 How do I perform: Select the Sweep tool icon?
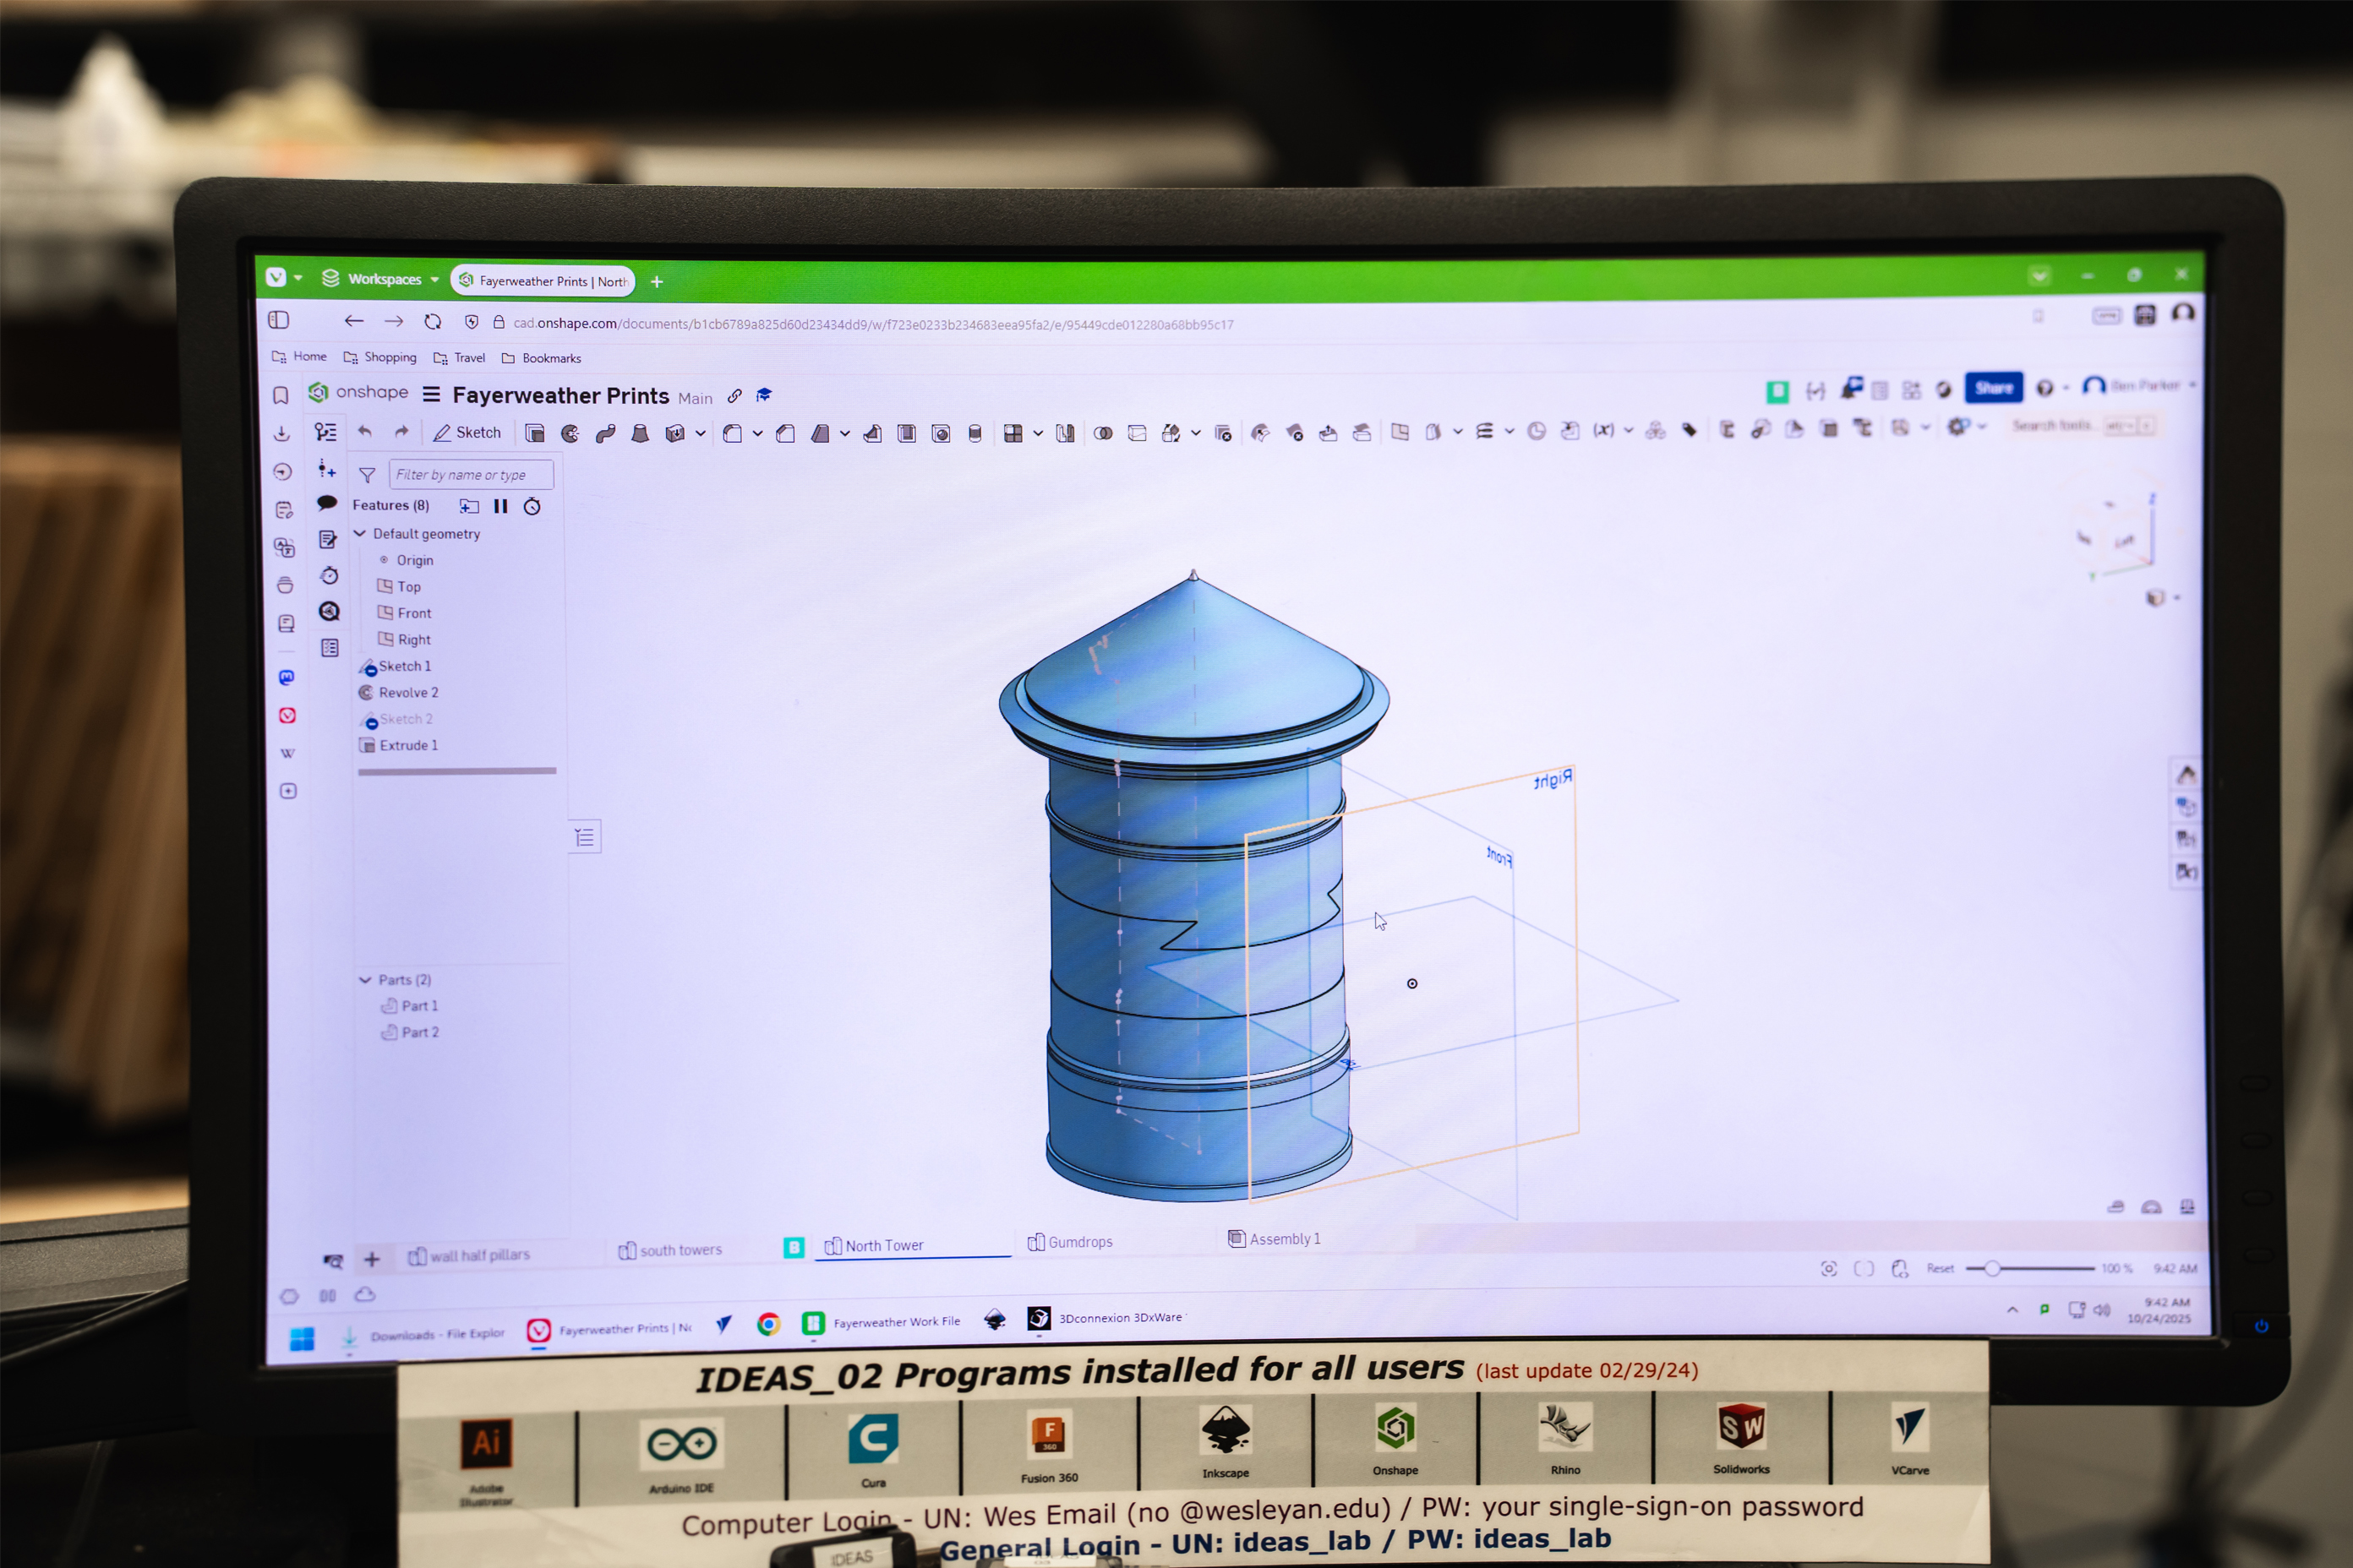click(605, 433)
